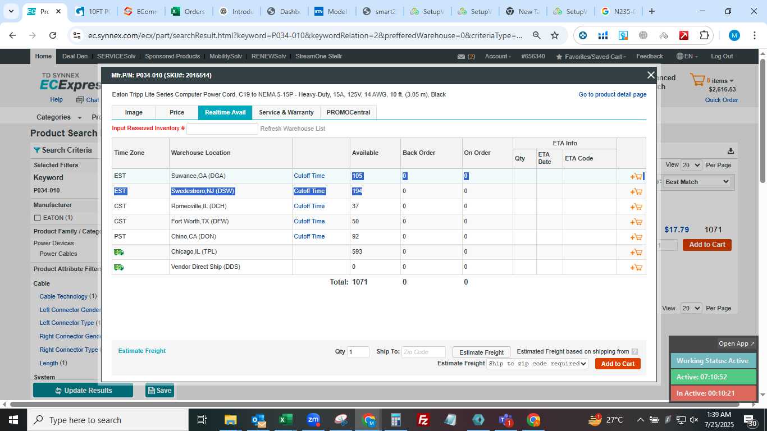Add Chicago,IL (TPL) row to cart
This screenshot has width=767, height=431.
click(636, 252)
